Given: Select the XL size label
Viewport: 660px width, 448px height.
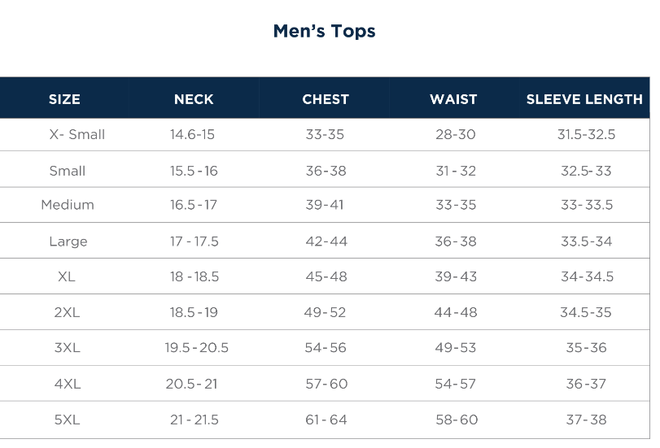Looking at the screenshot, I should (67, 276).
